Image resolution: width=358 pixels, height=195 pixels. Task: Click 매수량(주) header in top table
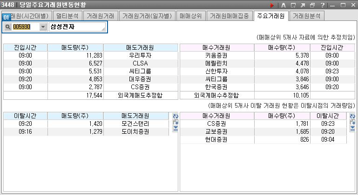click(282, 48)
